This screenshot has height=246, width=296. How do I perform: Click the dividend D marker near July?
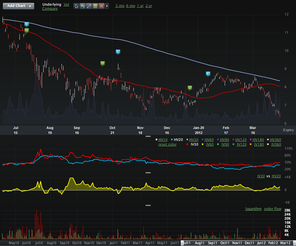pyautogui.click(x=27, y=30)
